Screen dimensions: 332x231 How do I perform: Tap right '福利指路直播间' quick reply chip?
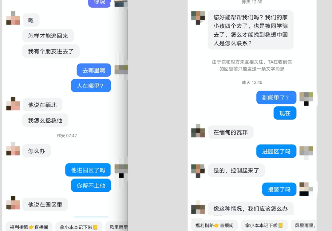coord(214,225)
